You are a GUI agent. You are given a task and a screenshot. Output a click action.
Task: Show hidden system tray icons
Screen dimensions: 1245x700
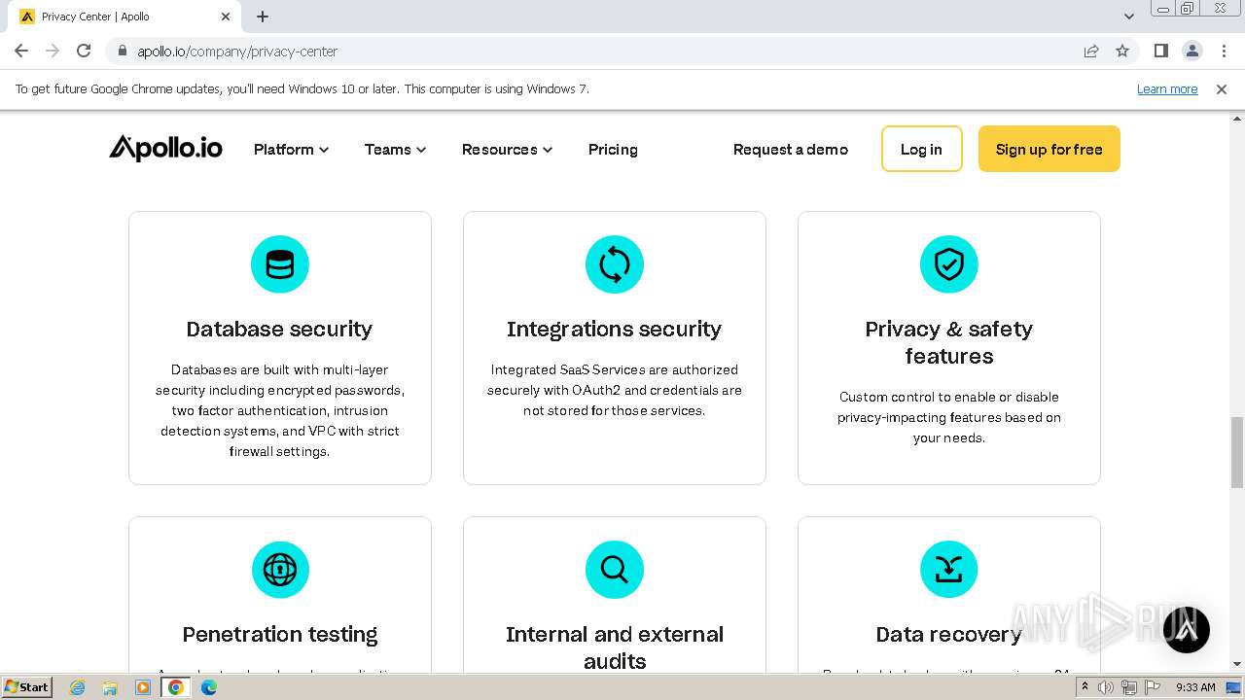click(1085, 687)
